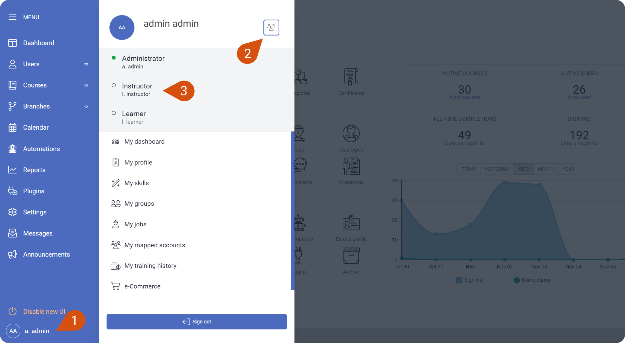The height and width of the screenshot is (343, 625).
Task: Open the e-Commerce cart icon
Action: (x=116, y=286)
